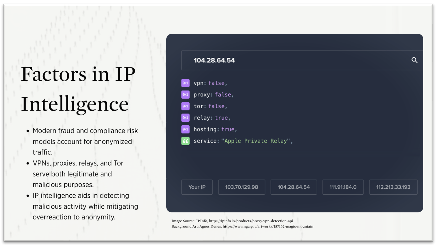Pick the 111.91.184.0 sample IP button
This screenshot has height=246, width=438.
point(343,187)
